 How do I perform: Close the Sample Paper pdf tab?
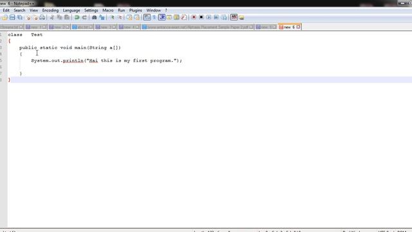[251, 27]
